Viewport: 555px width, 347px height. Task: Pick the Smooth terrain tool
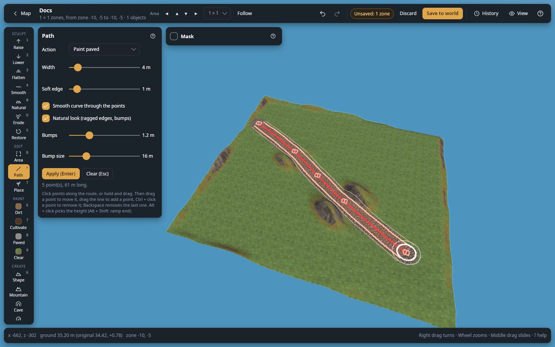18,89
